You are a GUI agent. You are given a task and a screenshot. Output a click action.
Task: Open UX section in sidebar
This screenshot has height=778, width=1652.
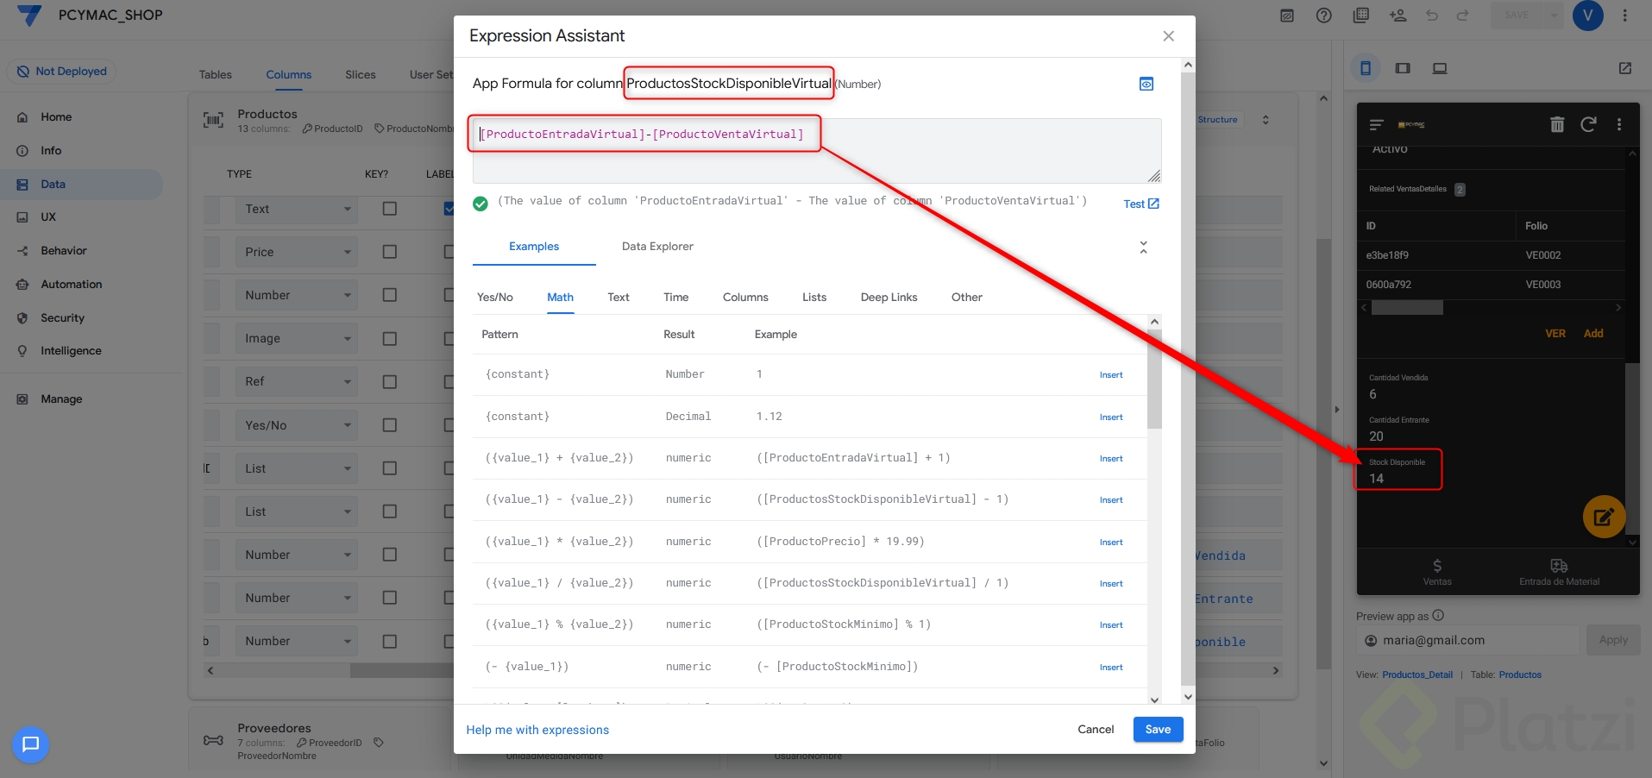click(x=48, y=217)
